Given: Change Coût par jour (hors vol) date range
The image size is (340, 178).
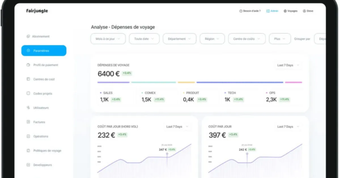Looking at the screenshot, I should tap(177, 127).
